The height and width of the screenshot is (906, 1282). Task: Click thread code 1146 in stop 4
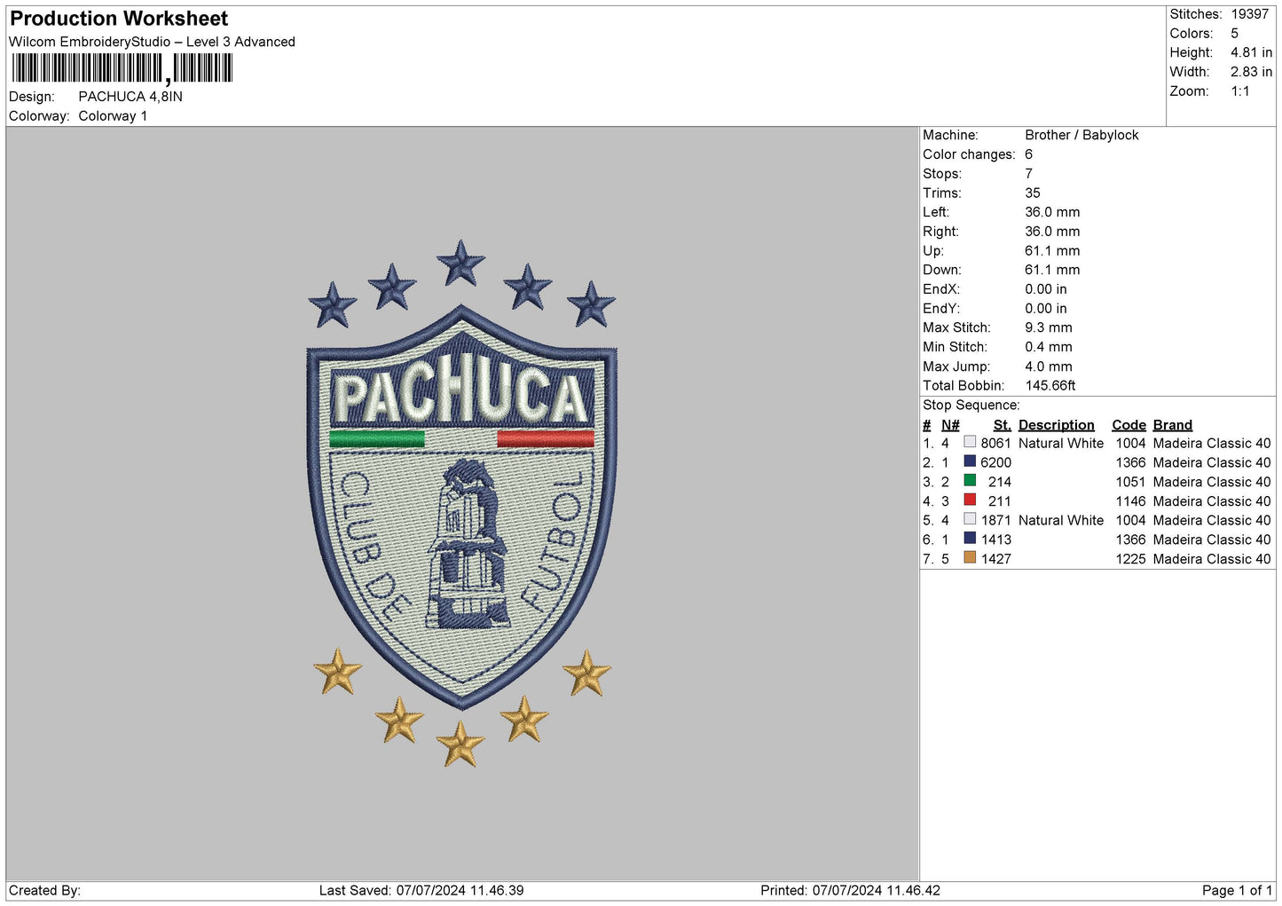pyautogui.click(x=1130, y=501)
